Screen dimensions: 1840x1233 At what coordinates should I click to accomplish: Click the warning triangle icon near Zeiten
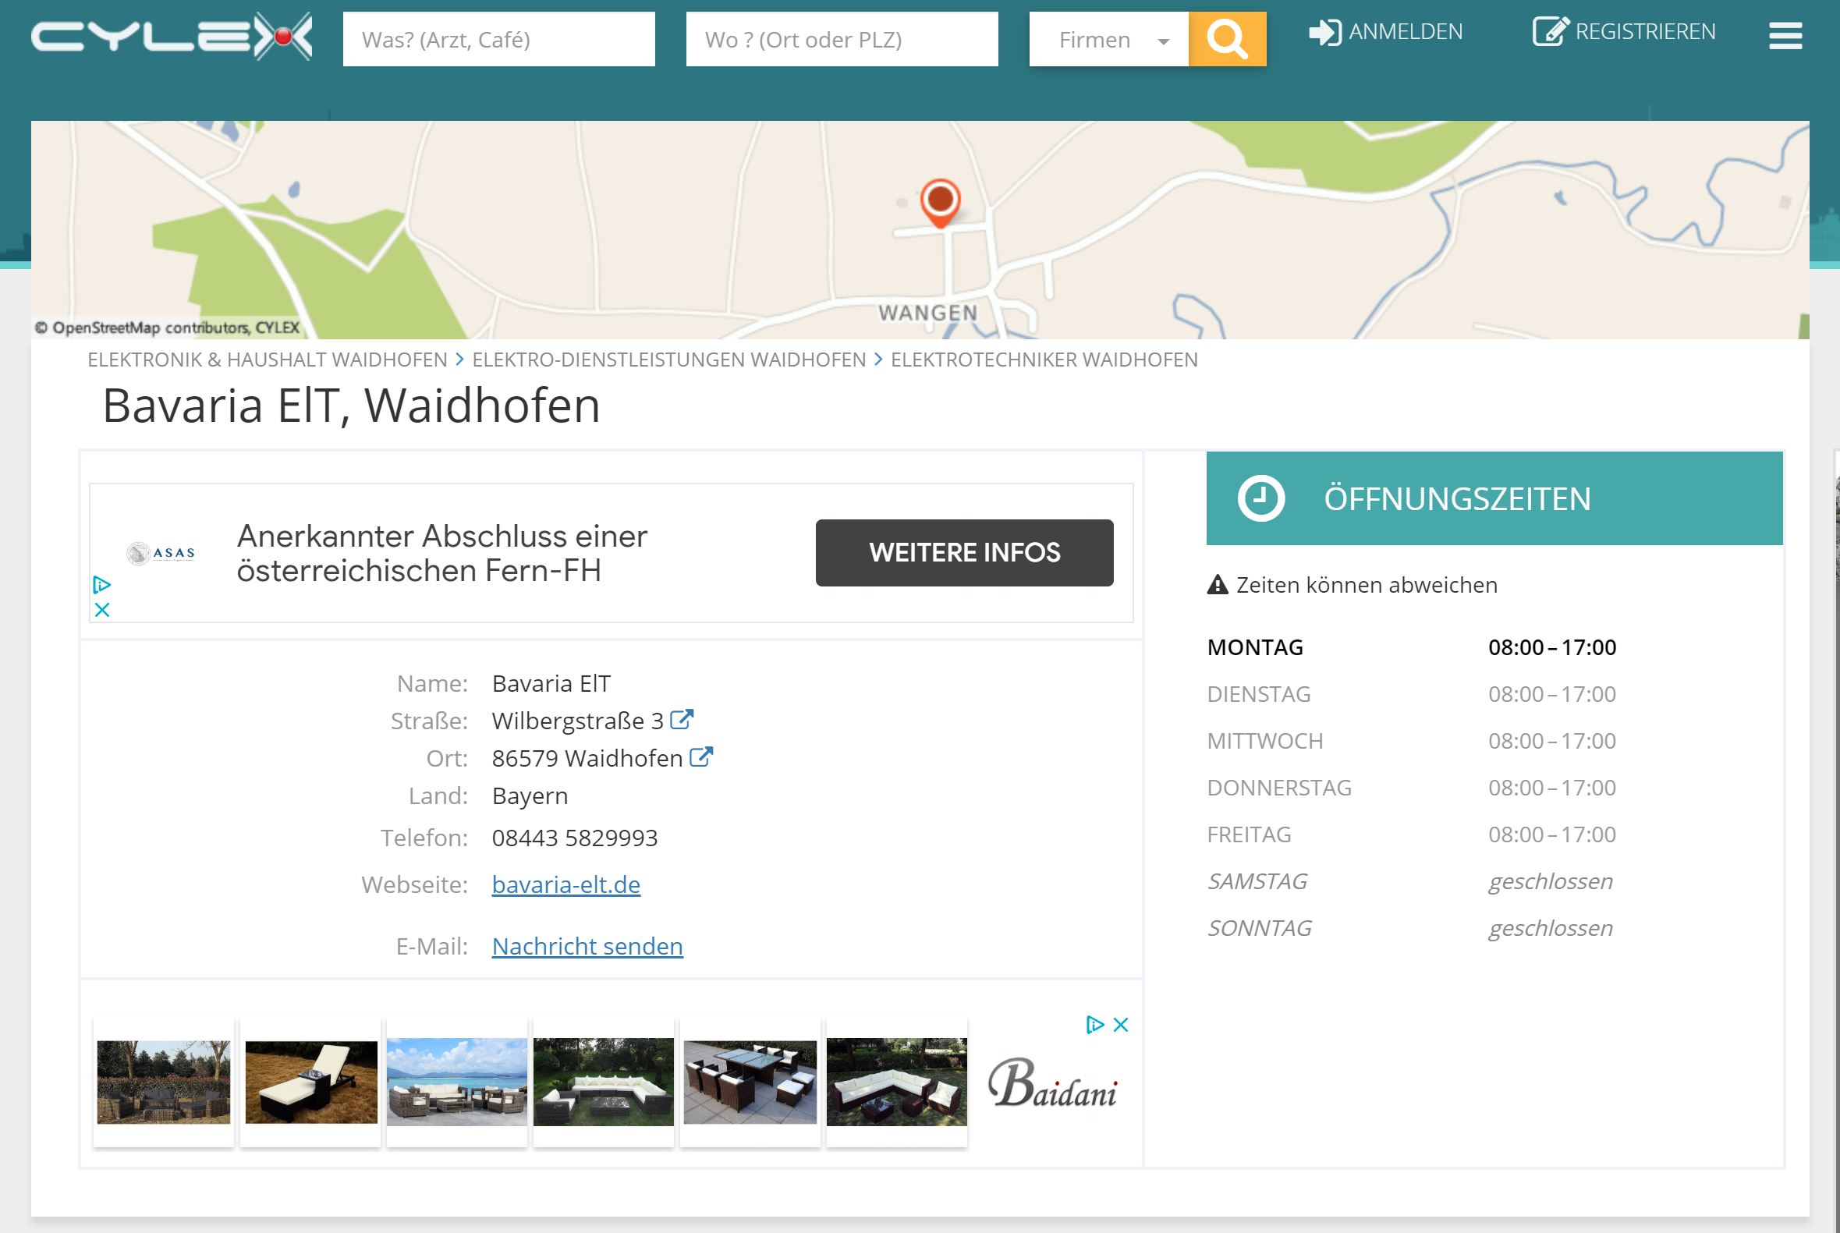[1218, 584]
